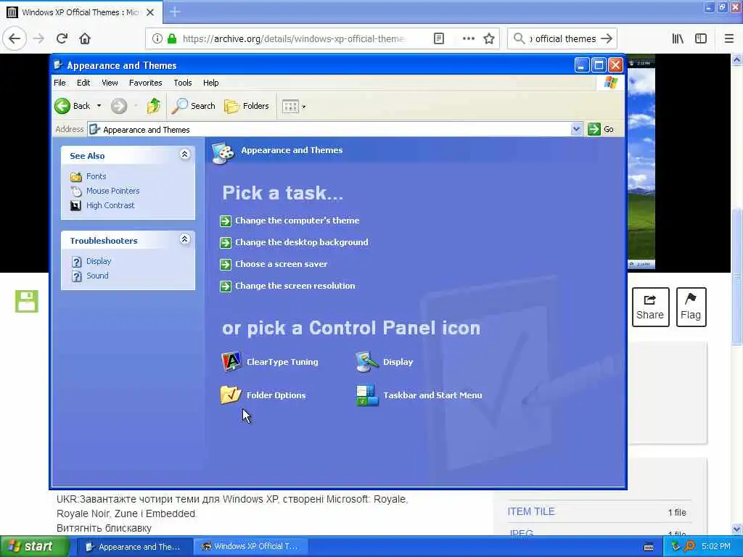Open a new Firefox tab

click(x=175, y=12)
